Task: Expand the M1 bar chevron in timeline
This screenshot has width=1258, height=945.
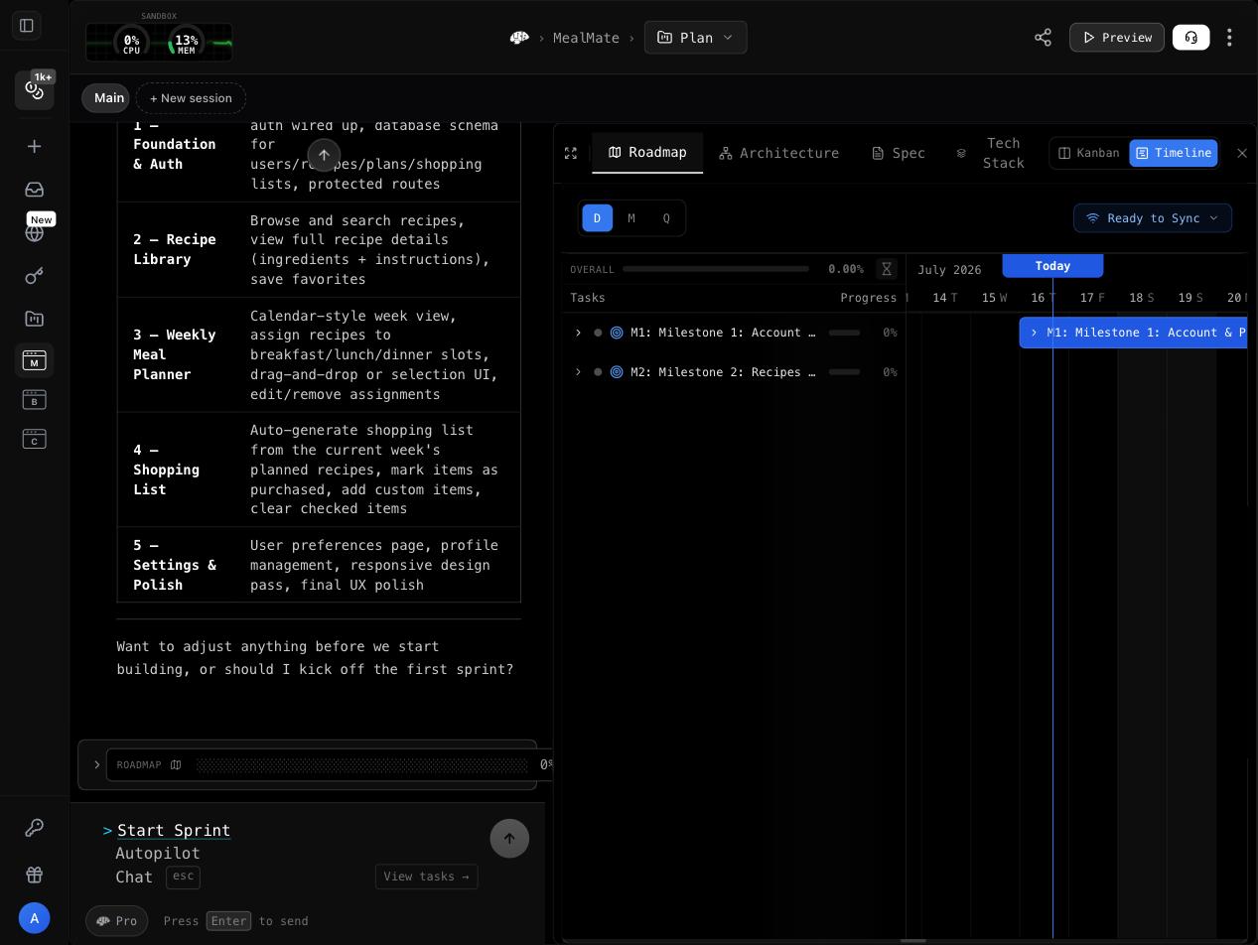Action: point(1034,333)
